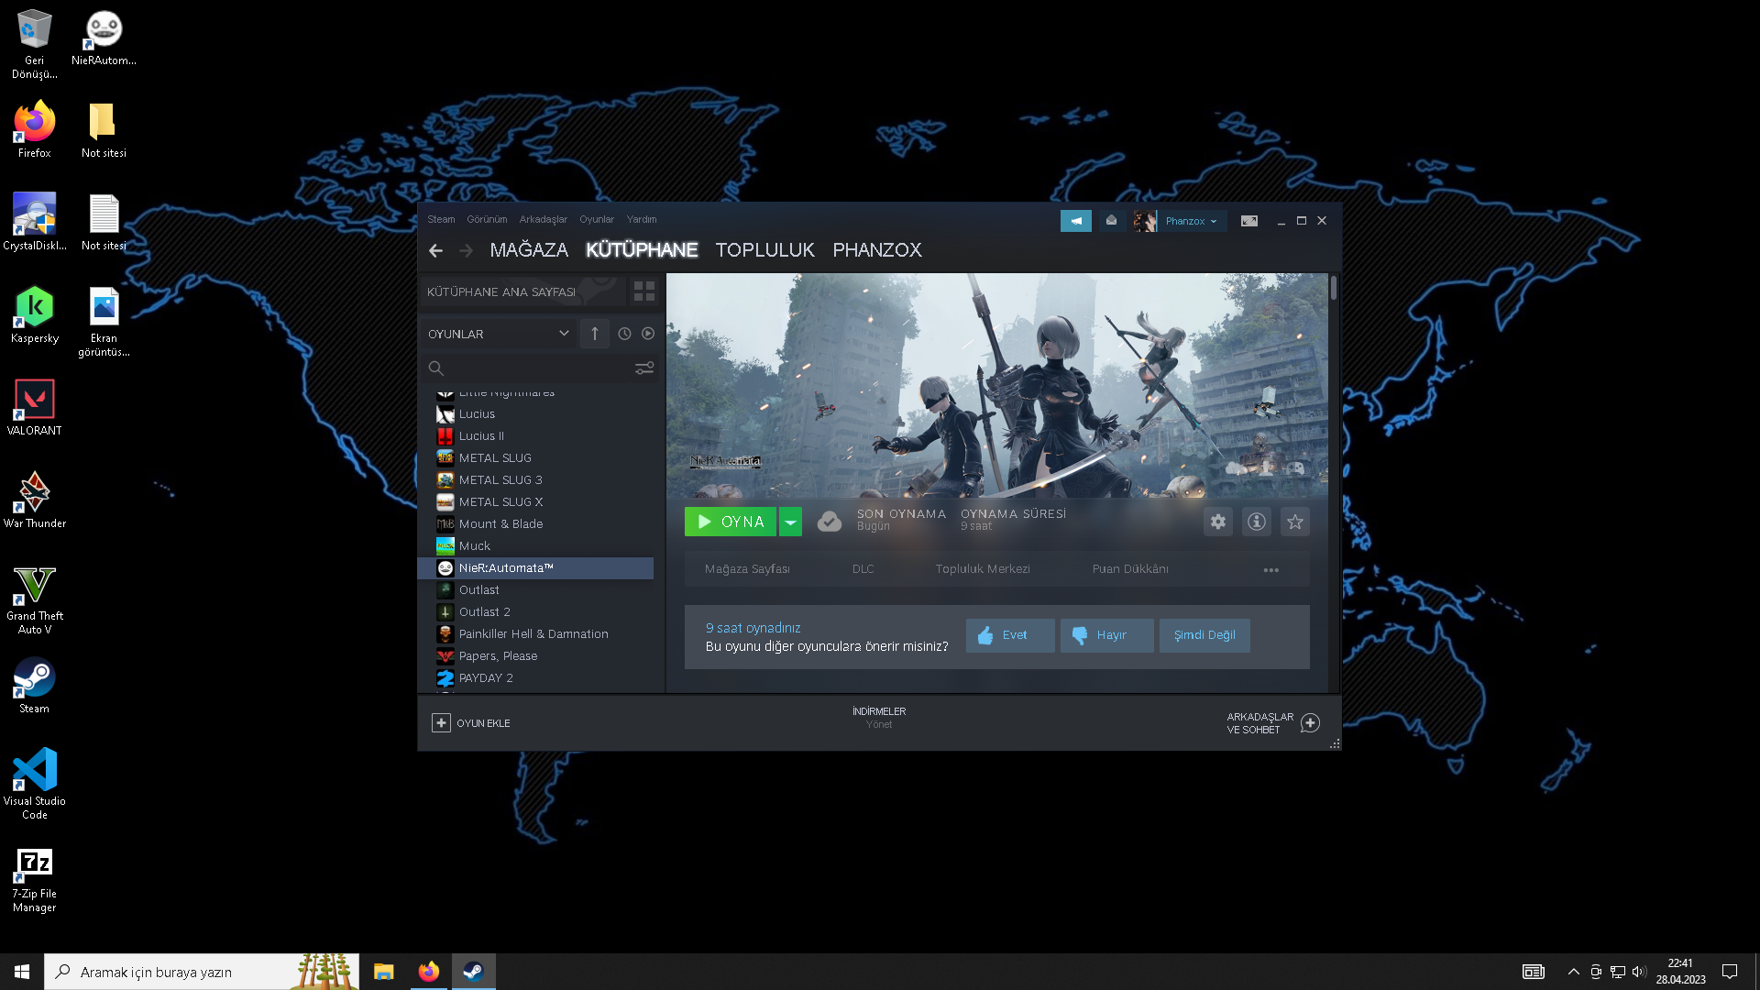Open the dropdown arrow beside the OYNA button
This screenshot has width=1760, height=990.
click(790, 522)
